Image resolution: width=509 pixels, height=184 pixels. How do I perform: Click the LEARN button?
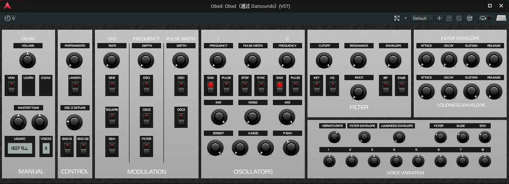tap(29, 86)
